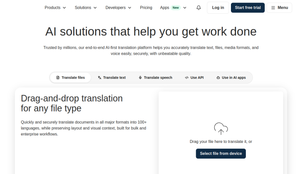This screenshot has height=174, width=298.
Task: Open the notifications bell icon
Action: tap(199, 7)
